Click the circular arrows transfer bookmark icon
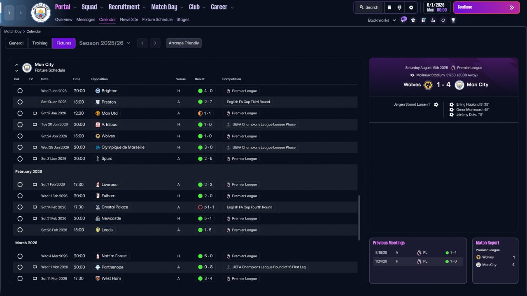This screenshot has height=296, width=527. pos(443,20)
